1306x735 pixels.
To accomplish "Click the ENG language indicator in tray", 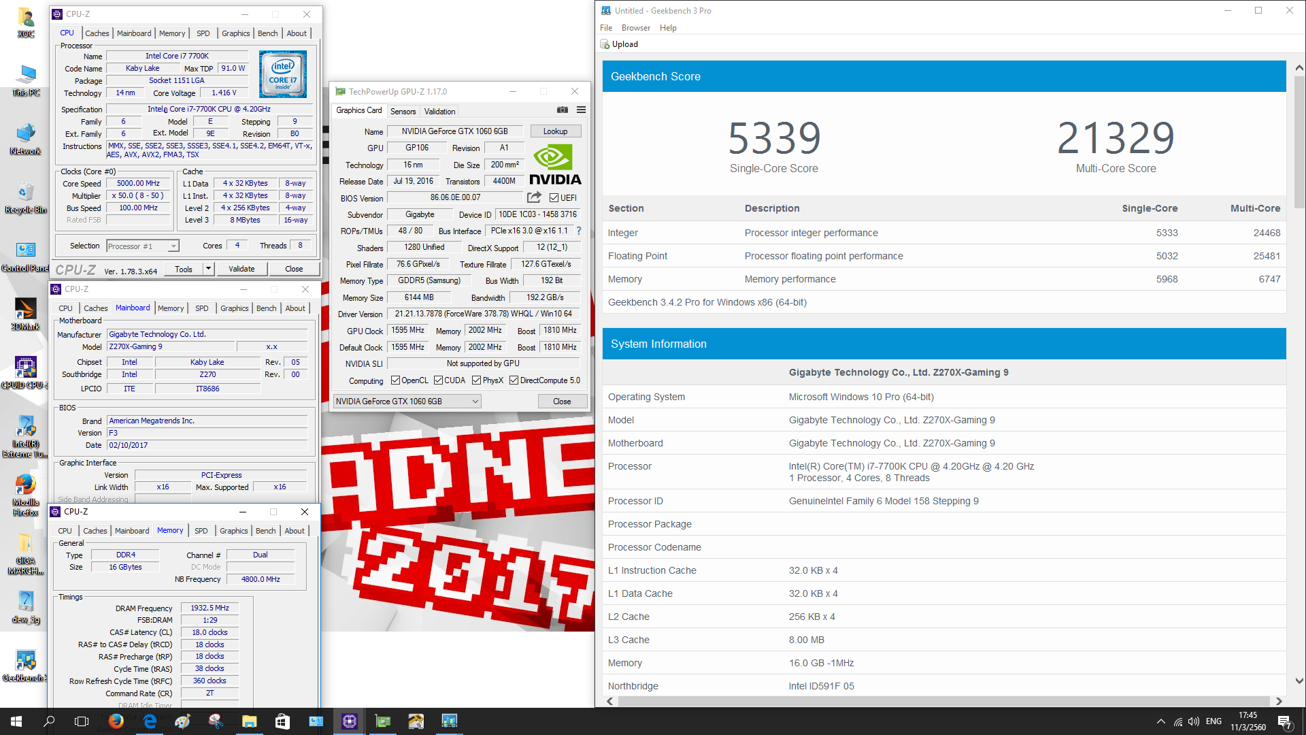I will pos(1213,721).
